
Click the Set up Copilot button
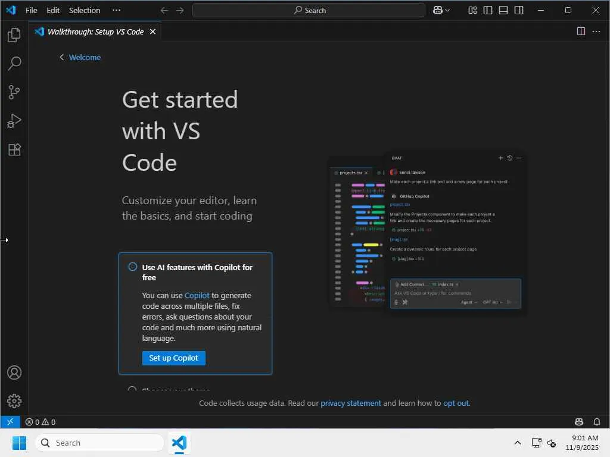pyautogui.click(x=173, y=358)
